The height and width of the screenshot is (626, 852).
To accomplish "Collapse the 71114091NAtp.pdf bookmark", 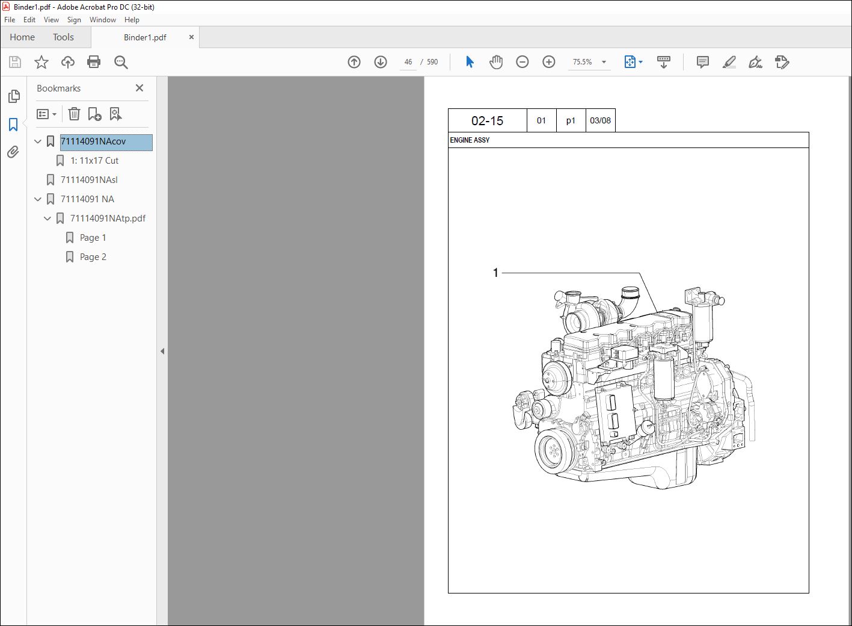I will click(48, 218).
